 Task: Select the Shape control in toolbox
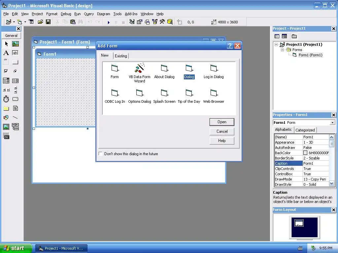[x=6, y=118]
